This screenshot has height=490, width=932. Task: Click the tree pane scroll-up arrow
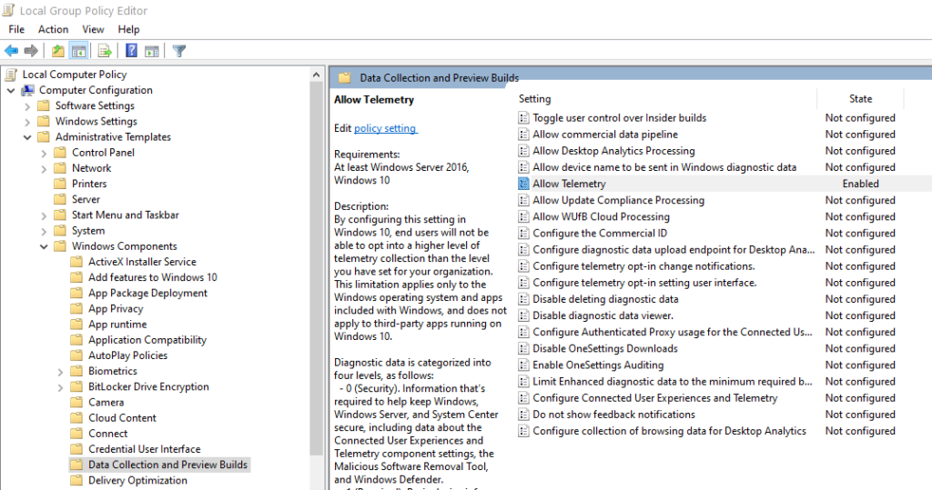pyautogui.click(x=316, y=75)
